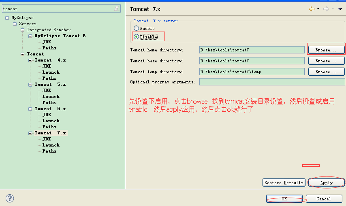The width and height of the screenshot is (346, 206).
Task: Open the help question mark icon
Action: [10, 198]
